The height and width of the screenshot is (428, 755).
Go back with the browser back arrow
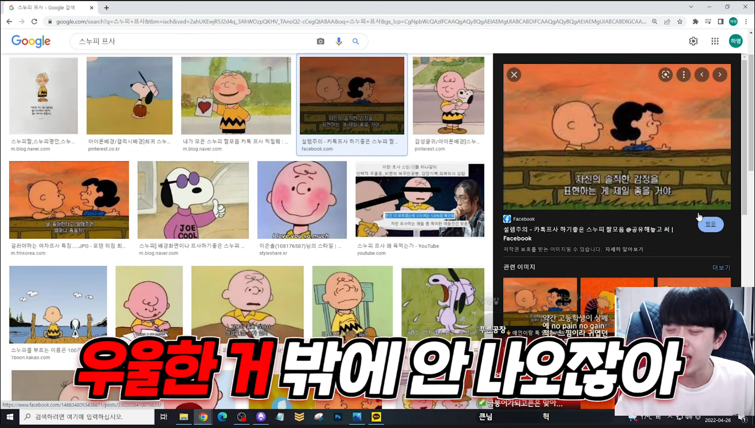[9, 22]
